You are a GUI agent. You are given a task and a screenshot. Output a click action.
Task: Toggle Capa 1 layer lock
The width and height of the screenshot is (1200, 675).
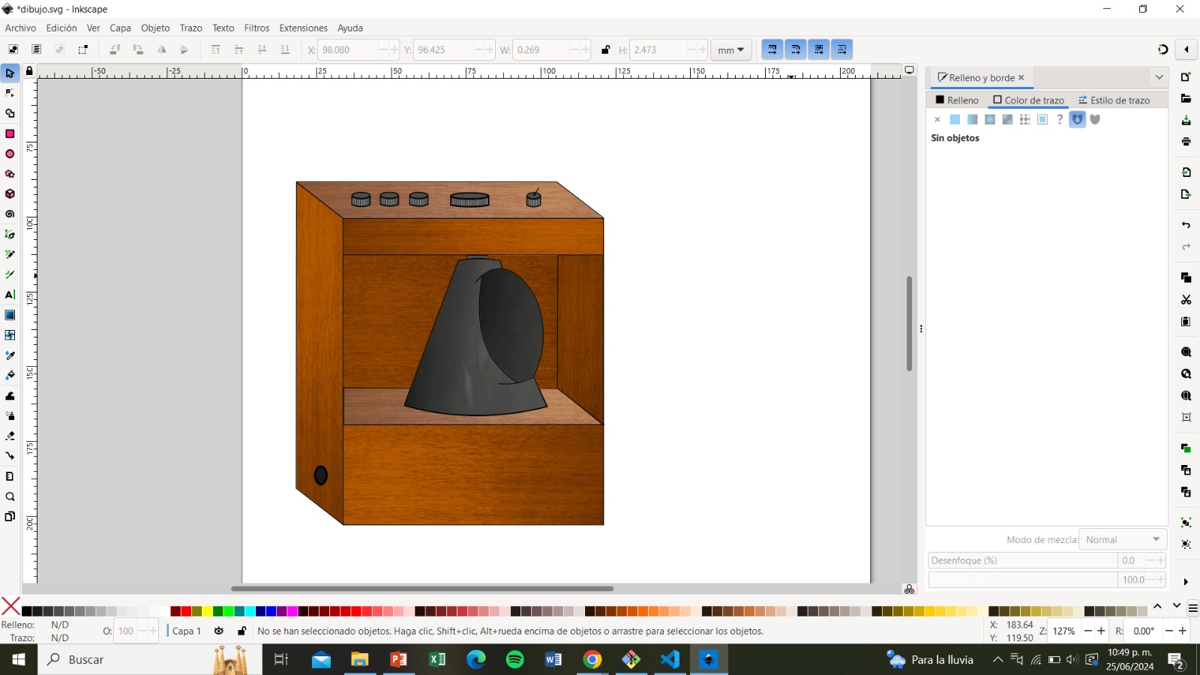(x=241, y=631)
